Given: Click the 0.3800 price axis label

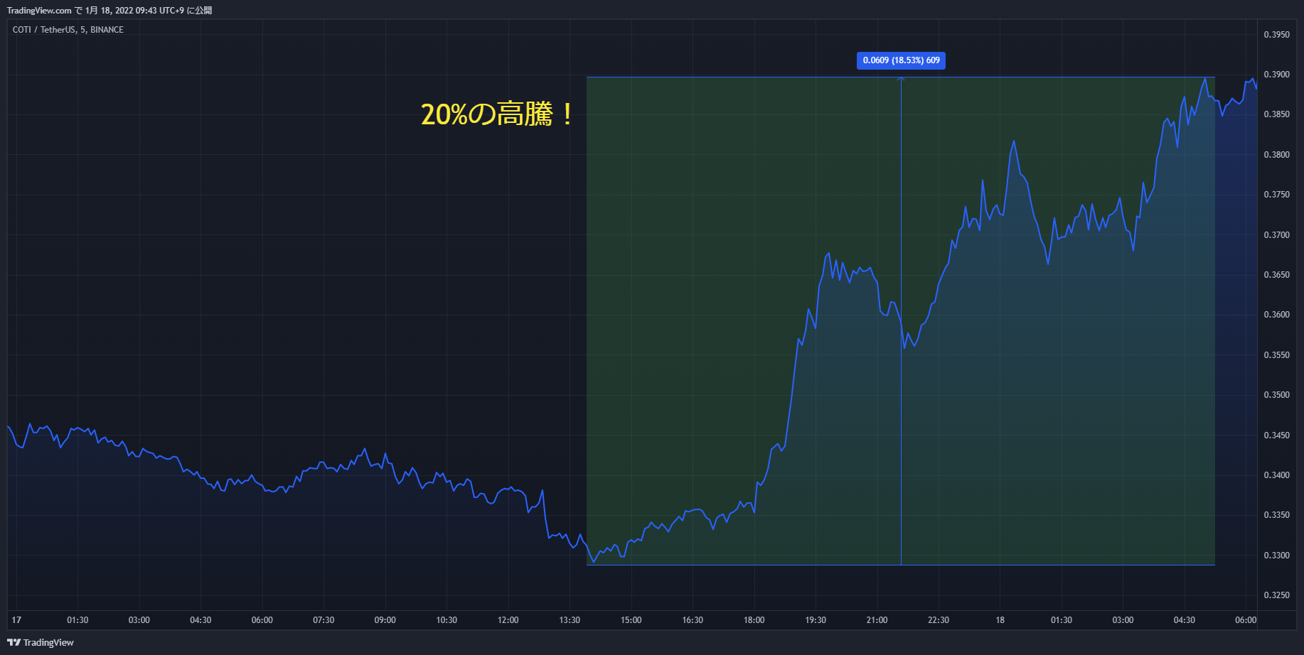Looking at the screenshot, I should (x=1276, y=155).
